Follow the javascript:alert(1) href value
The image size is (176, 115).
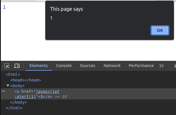click(x=37, y=94)
